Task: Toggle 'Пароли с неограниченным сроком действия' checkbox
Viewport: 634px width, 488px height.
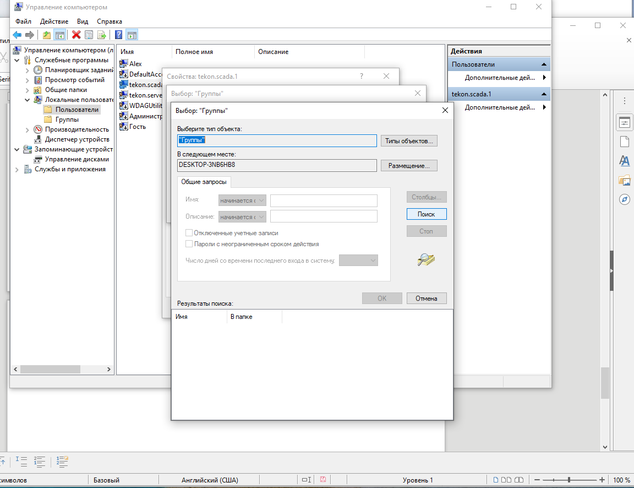Action: pos(189,244)
